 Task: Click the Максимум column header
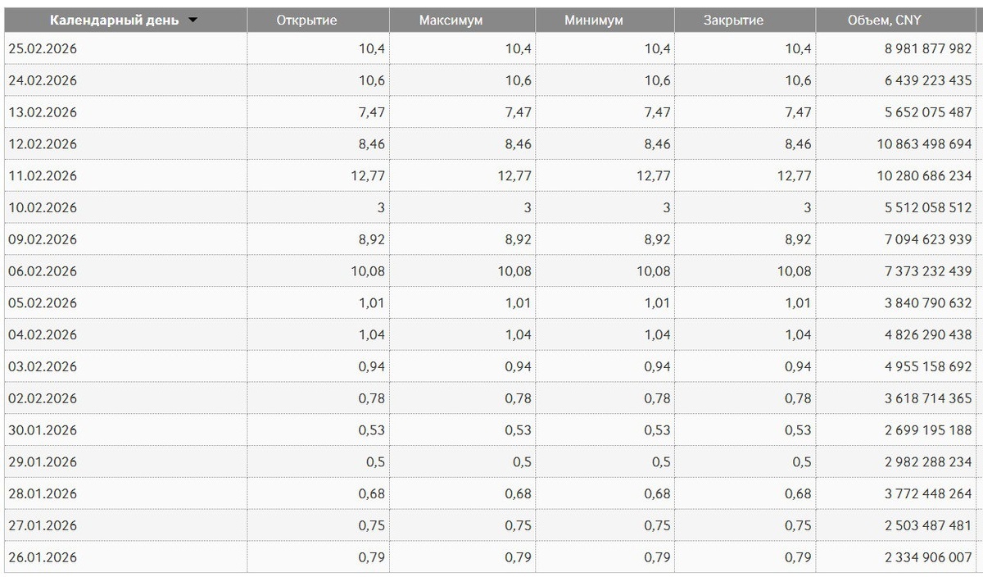point(462,20)
